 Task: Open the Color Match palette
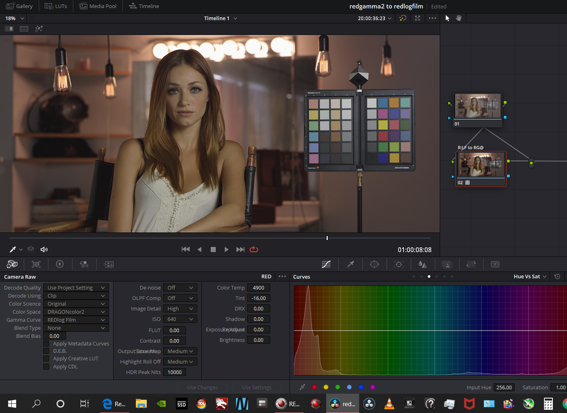[36, 264]
